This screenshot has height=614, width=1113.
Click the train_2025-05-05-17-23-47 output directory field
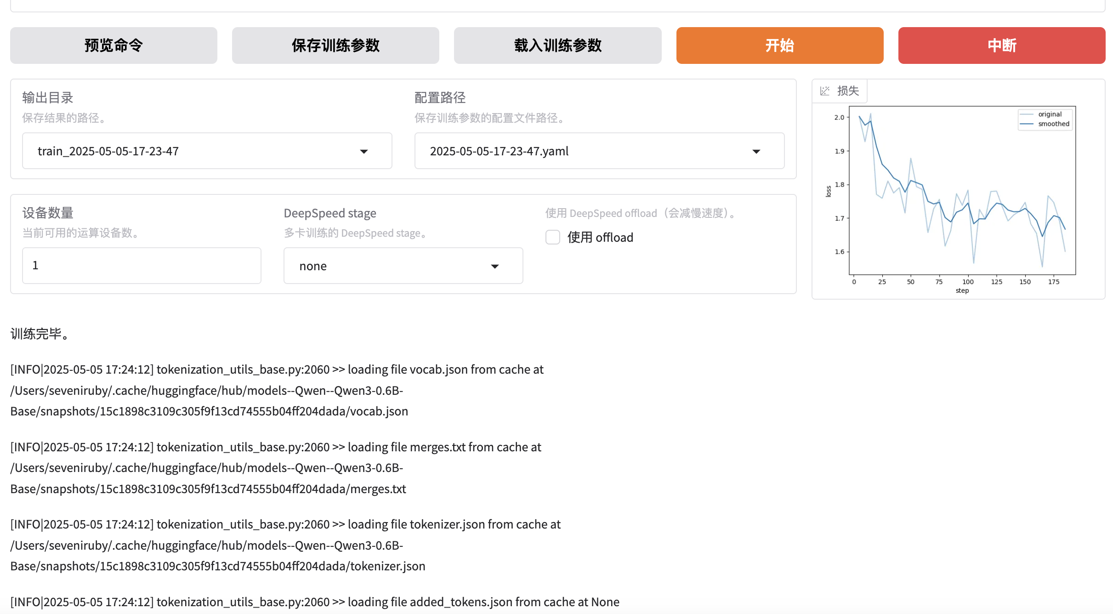coord(184,151)
